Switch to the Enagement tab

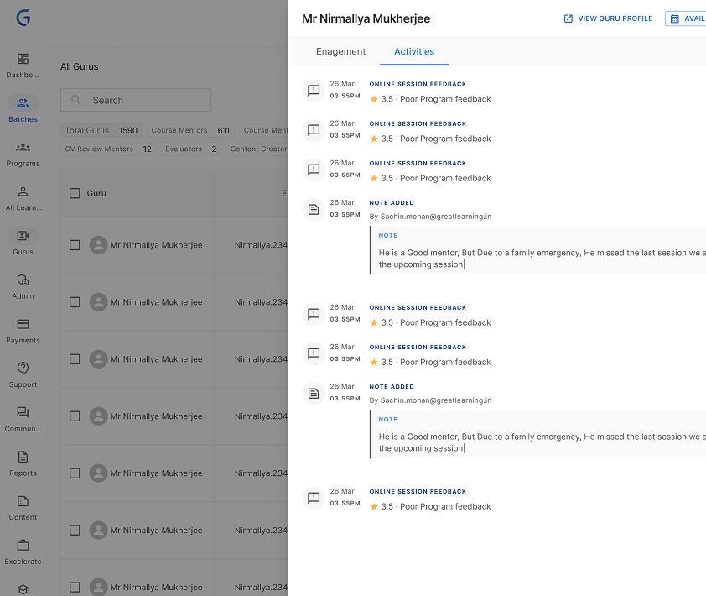(x=340, y=51)
